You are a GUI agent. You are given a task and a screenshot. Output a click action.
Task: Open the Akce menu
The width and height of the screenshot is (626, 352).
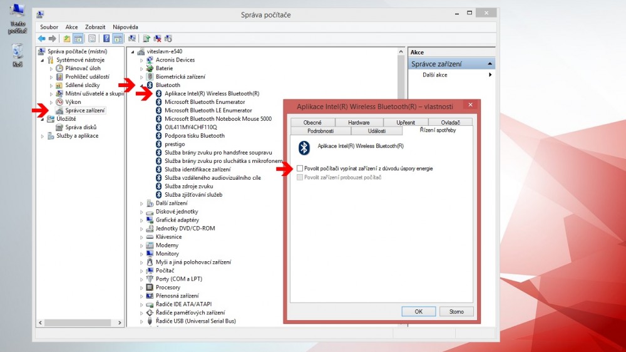pyautogui.click(x=71, y=27)
